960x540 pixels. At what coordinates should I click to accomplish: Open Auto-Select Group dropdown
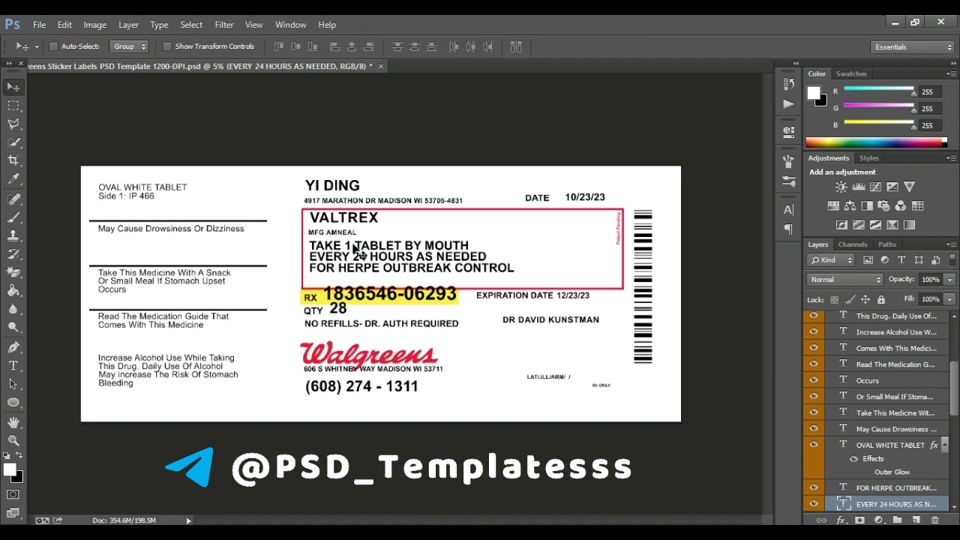click(129, 46)
